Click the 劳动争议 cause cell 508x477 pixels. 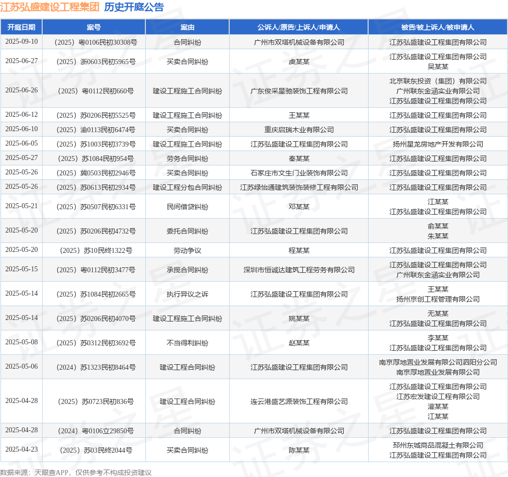(187, 250)
